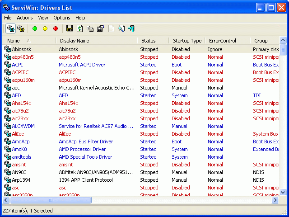This screenshot has width=289, height=217.
Task: Select the gear icon beside AmdK8
Action: (x=8, y=149)
